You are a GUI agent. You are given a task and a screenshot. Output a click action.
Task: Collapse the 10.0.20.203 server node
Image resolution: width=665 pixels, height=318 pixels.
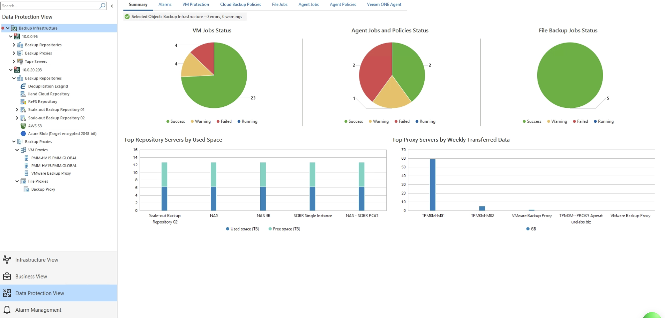(11, 70)
